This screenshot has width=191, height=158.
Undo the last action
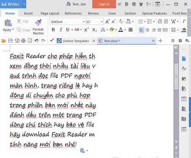click(x=37, y=41)
